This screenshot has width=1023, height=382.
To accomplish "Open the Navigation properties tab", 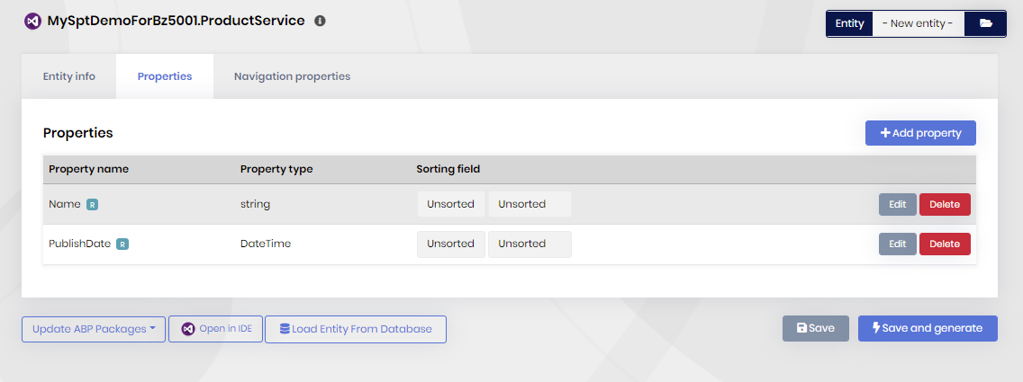I will (292, 76).
